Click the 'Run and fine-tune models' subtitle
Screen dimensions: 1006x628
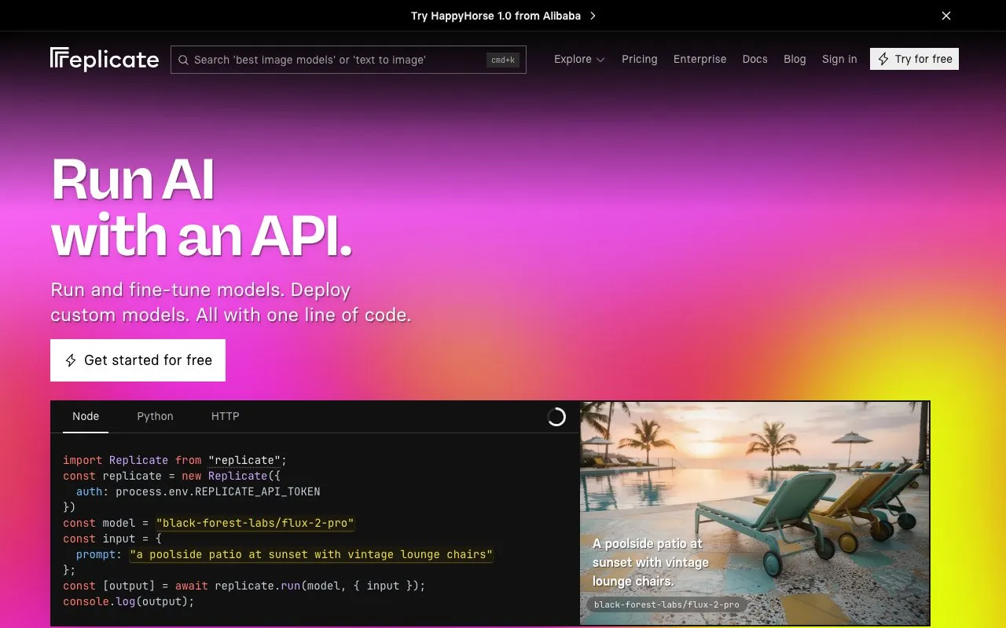231,302
